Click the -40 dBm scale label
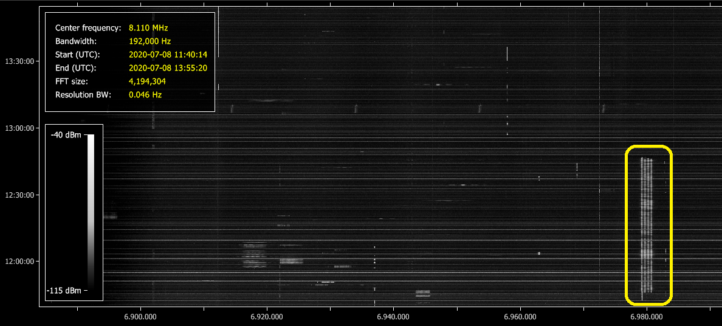Image resolution: width=722 pixels, height=326 pixels. [66, 135]
